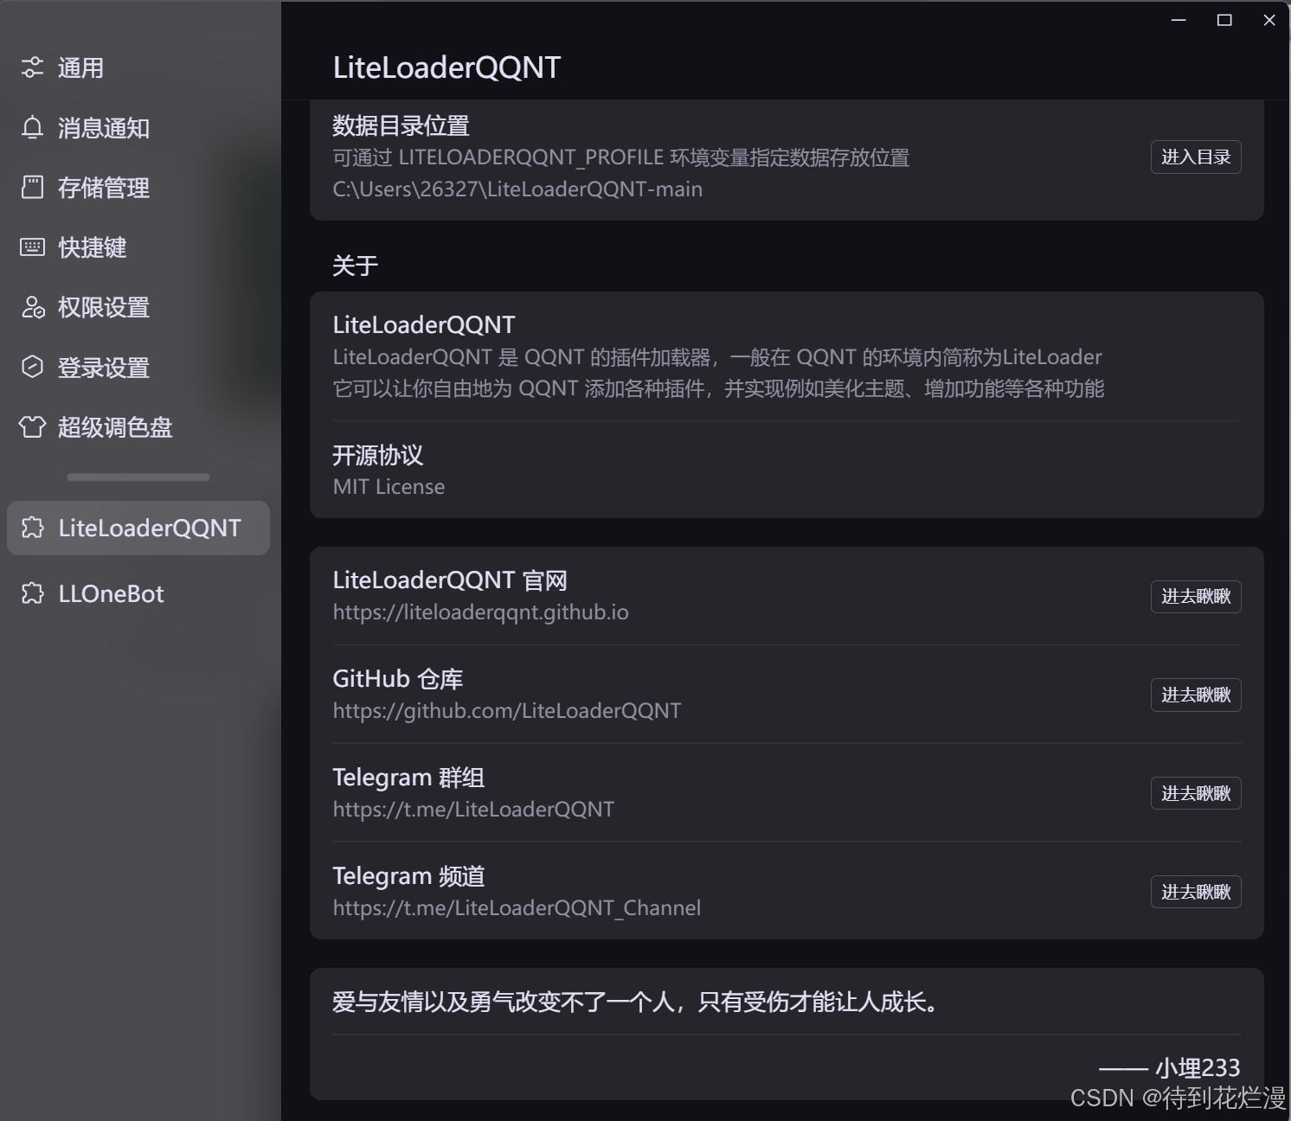Image resolution: width=1291 pixels, height=1121 pixels.
Task: Click the LiteLoaderQQNT heading in 关于 card
Action: [x=424, y=325]
